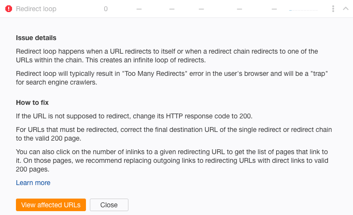Click paragraph starting "If the URL is not"
Screen dimensions: 353x215
134,116
